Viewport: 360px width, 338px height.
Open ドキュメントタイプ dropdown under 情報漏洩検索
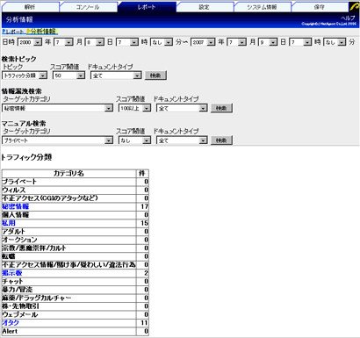182,108
